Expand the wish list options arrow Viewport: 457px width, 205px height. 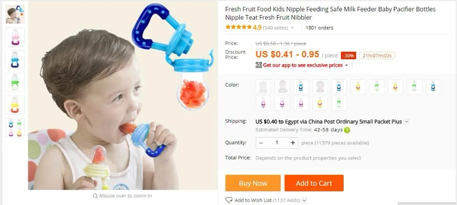pos(304,200)
